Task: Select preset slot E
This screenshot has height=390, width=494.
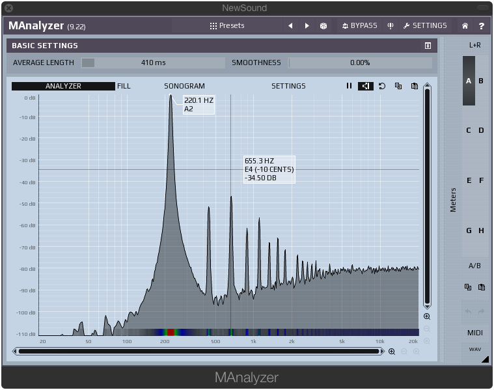Action: click(x=469, y=180)
